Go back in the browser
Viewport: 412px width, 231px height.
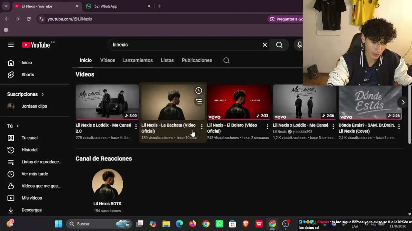point(7,19)
